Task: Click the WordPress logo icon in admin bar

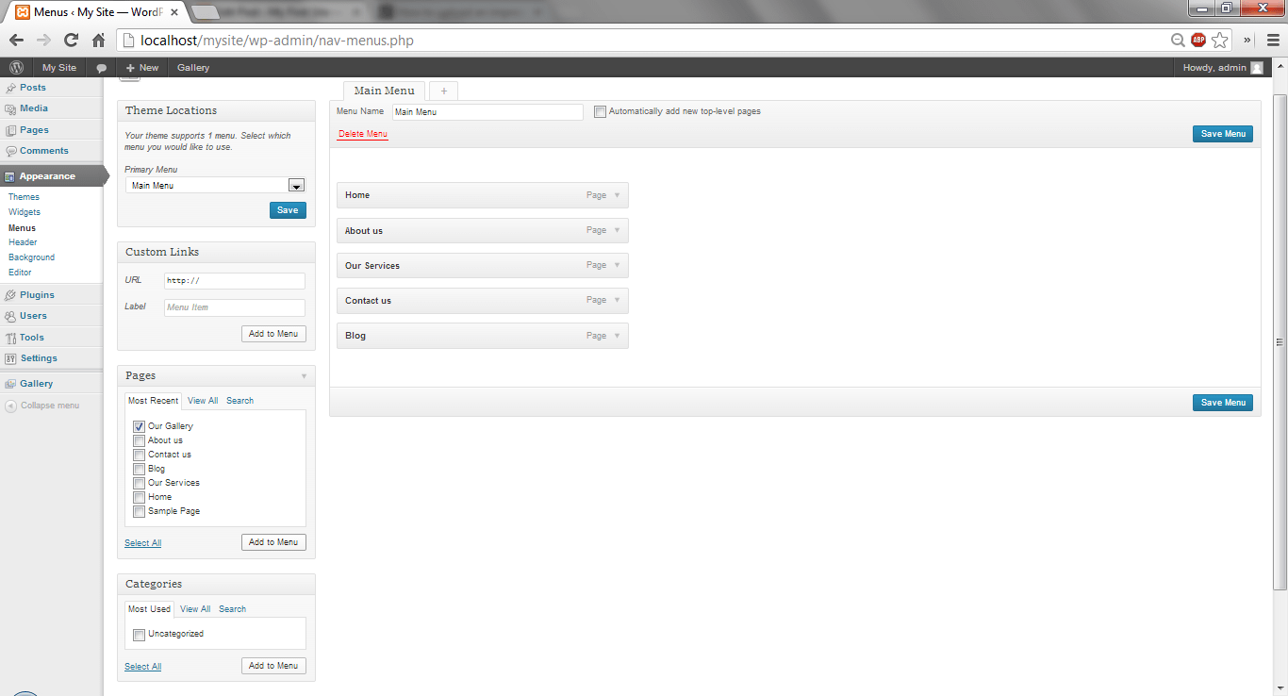Action: click(x=16, y=68)
